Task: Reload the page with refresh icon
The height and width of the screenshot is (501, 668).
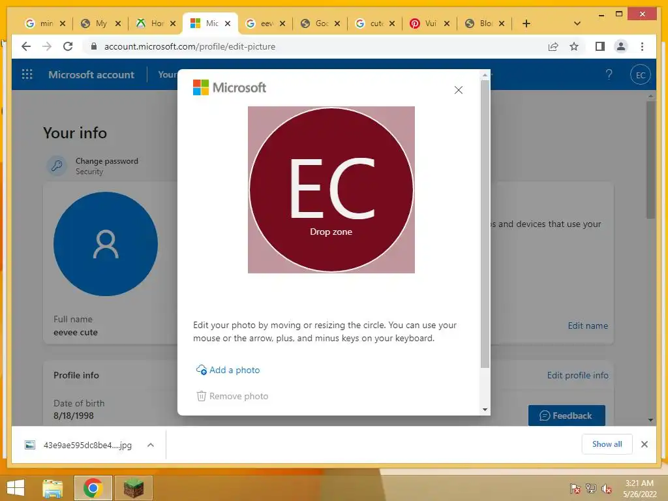Action: coord(68,46)
